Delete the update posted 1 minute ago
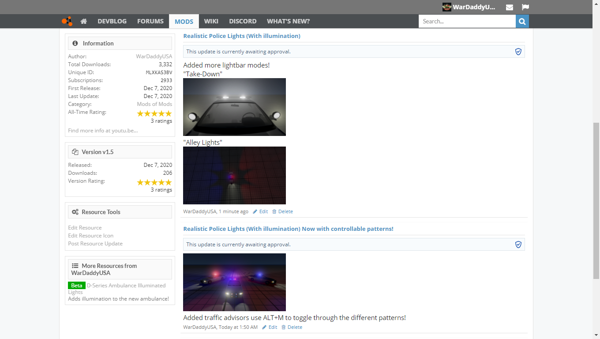 coord(282,211)
